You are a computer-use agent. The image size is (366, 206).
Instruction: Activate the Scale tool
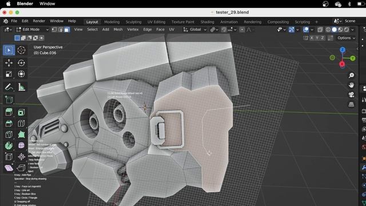(x=9, y=74)
